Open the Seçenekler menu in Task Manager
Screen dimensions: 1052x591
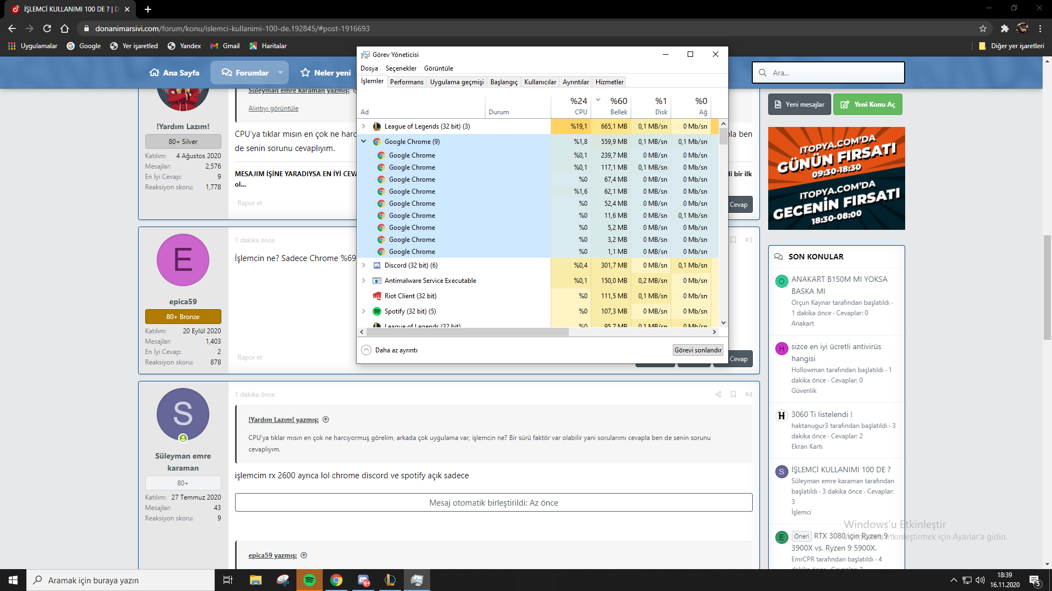point(401,68)
